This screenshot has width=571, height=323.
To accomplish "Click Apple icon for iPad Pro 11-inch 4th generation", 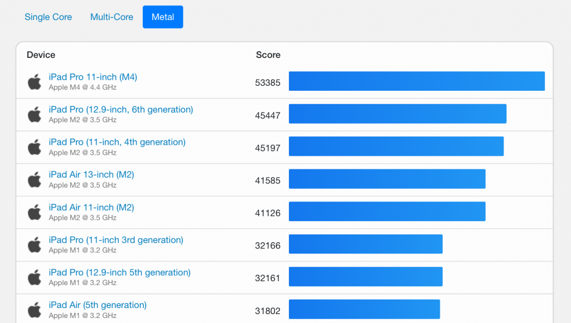I will (x=35, y=147).
